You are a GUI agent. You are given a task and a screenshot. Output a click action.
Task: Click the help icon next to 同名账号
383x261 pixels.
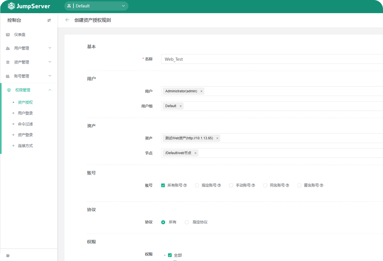click(287, 186)
